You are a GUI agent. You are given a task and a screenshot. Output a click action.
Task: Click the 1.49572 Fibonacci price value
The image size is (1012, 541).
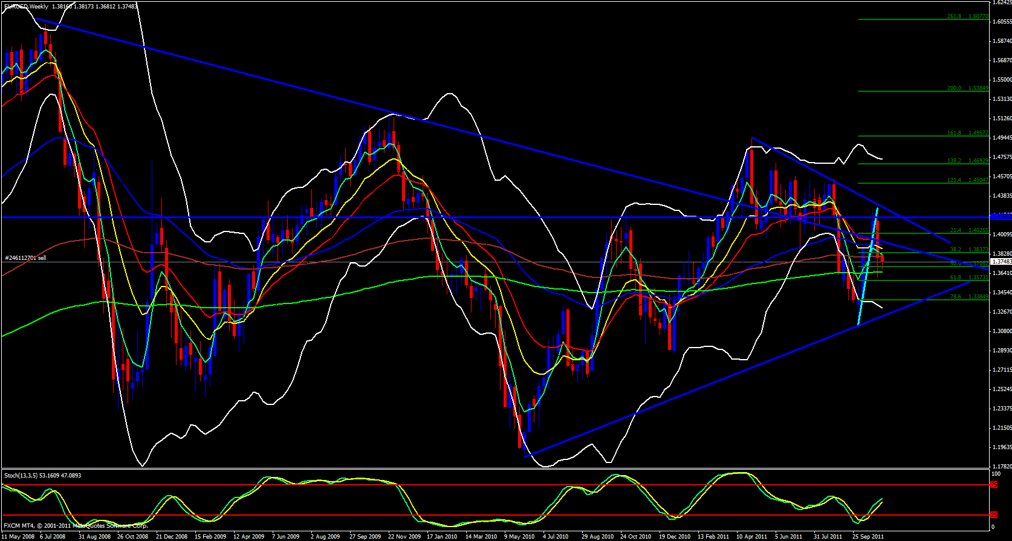978,133
